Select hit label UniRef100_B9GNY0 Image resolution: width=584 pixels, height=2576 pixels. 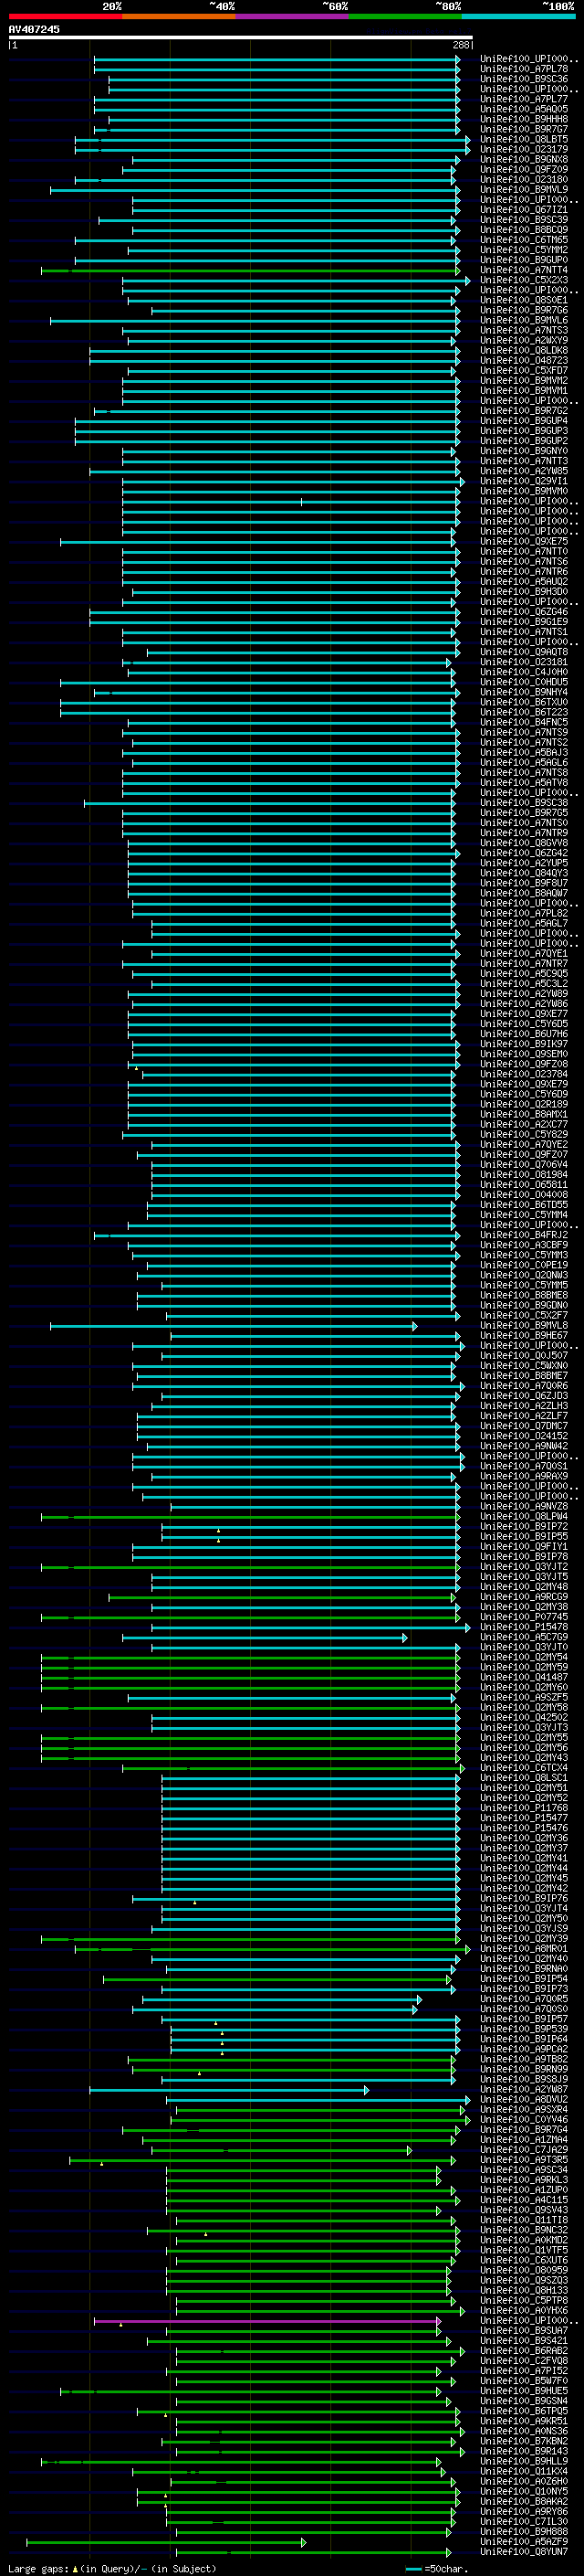click(524, 452)
